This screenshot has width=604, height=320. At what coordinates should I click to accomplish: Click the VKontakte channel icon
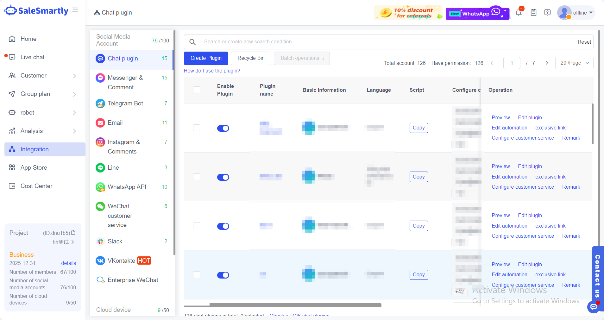(x=100, y=261)
